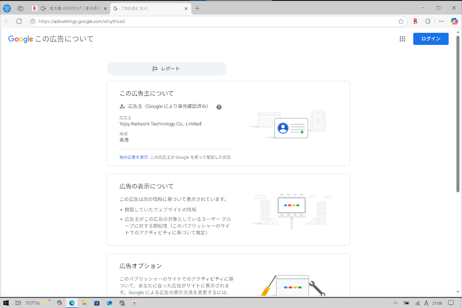The width and height of the screenshot is (462, 308).
Task: Go back using the browser back arrow
Action: click(x=7, y=21)
